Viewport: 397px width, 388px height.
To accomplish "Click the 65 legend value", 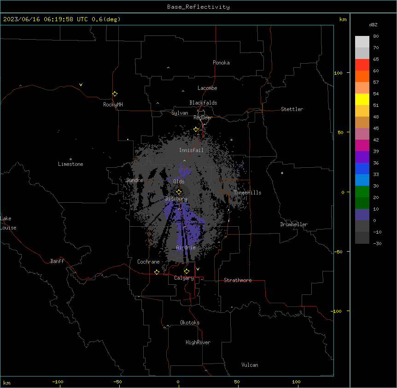I will [x=376, y=59].
